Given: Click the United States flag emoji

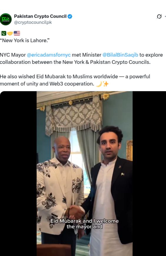Looking at the screenshot, I should 17,33.
